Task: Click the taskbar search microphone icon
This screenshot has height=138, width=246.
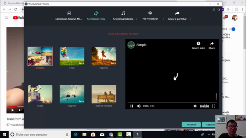Action: pyautogui.click(x=67, y=135)
